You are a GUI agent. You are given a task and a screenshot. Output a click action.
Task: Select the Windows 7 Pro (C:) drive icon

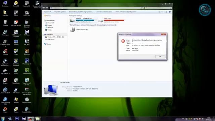point(73,21)
